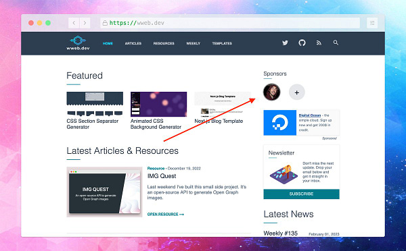Viewport: 406px width, 251px height.
Task: Open Next.js Blog Template thumbnail
Action: pyautogui.click(x=223, y=104)
